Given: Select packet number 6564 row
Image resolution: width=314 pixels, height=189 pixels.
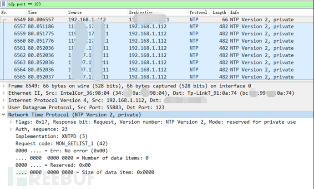Looking at the screenshot, I should click(157, 70).
